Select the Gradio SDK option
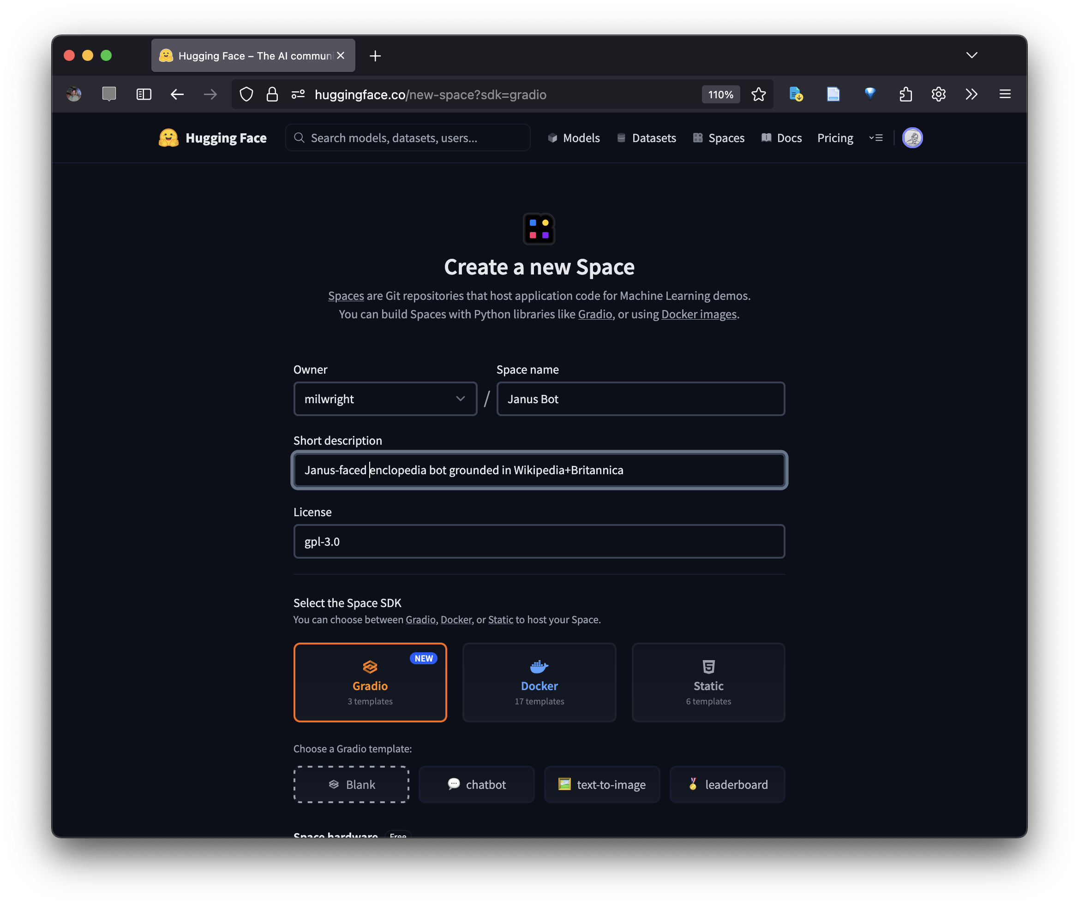Viewport: 1079px width, 906px height. coord(370,682)
